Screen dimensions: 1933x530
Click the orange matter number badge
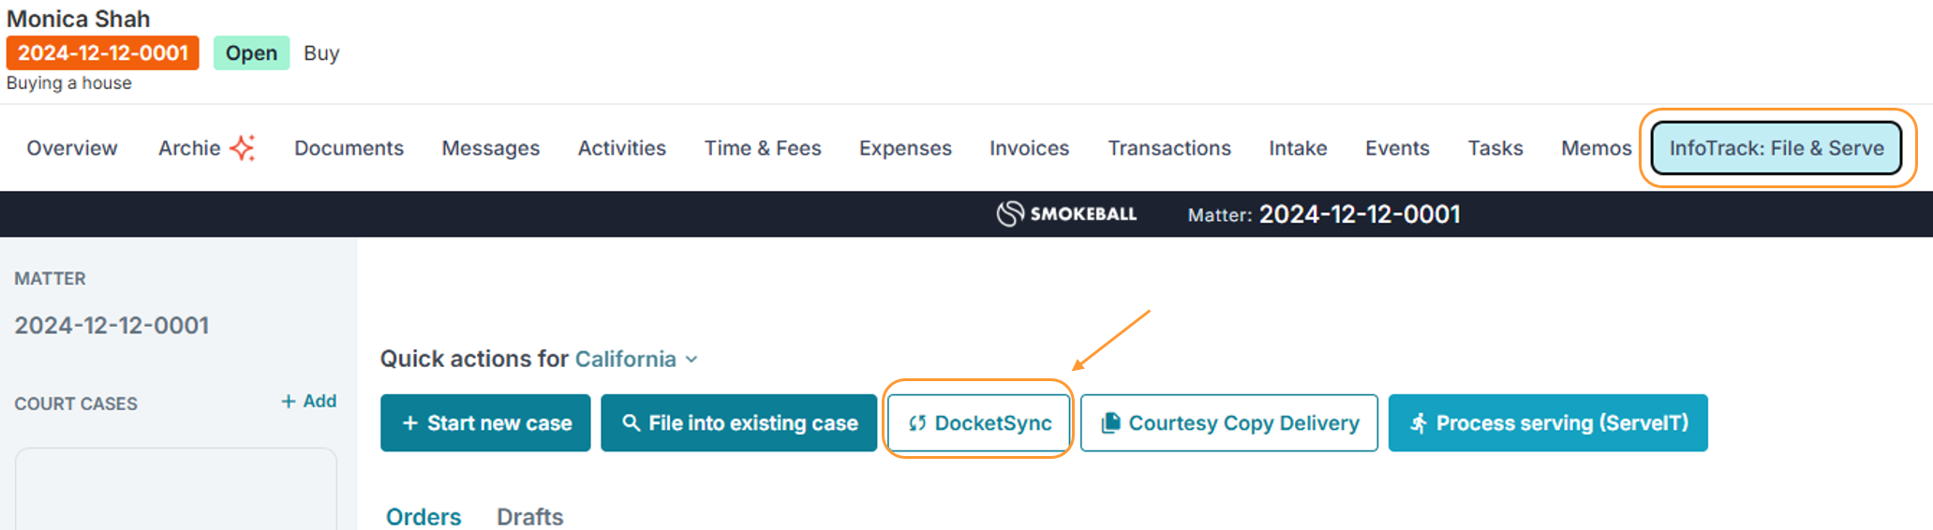(x=103, y=53)
